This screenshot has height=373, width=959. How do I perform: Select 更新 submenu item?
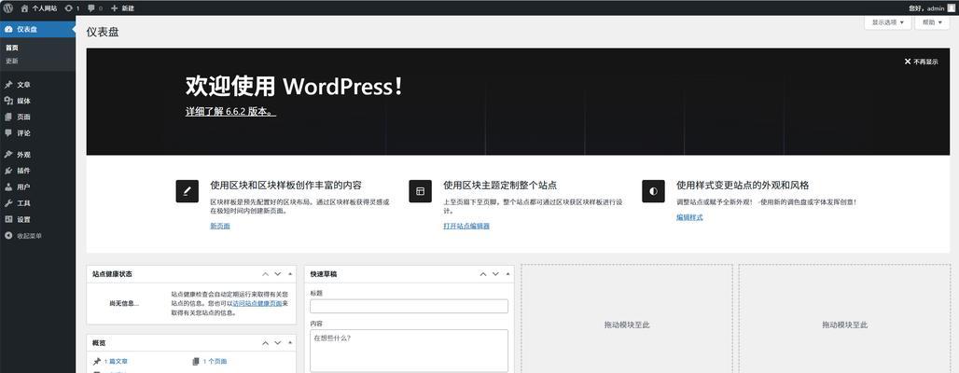click(12, 62)
